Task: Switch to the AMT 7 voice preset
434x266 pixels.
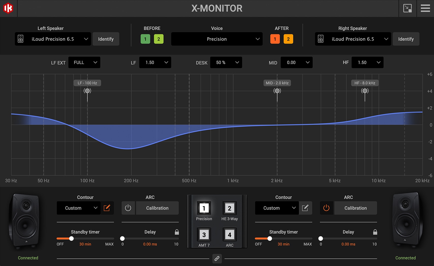Action: (204, 235)
